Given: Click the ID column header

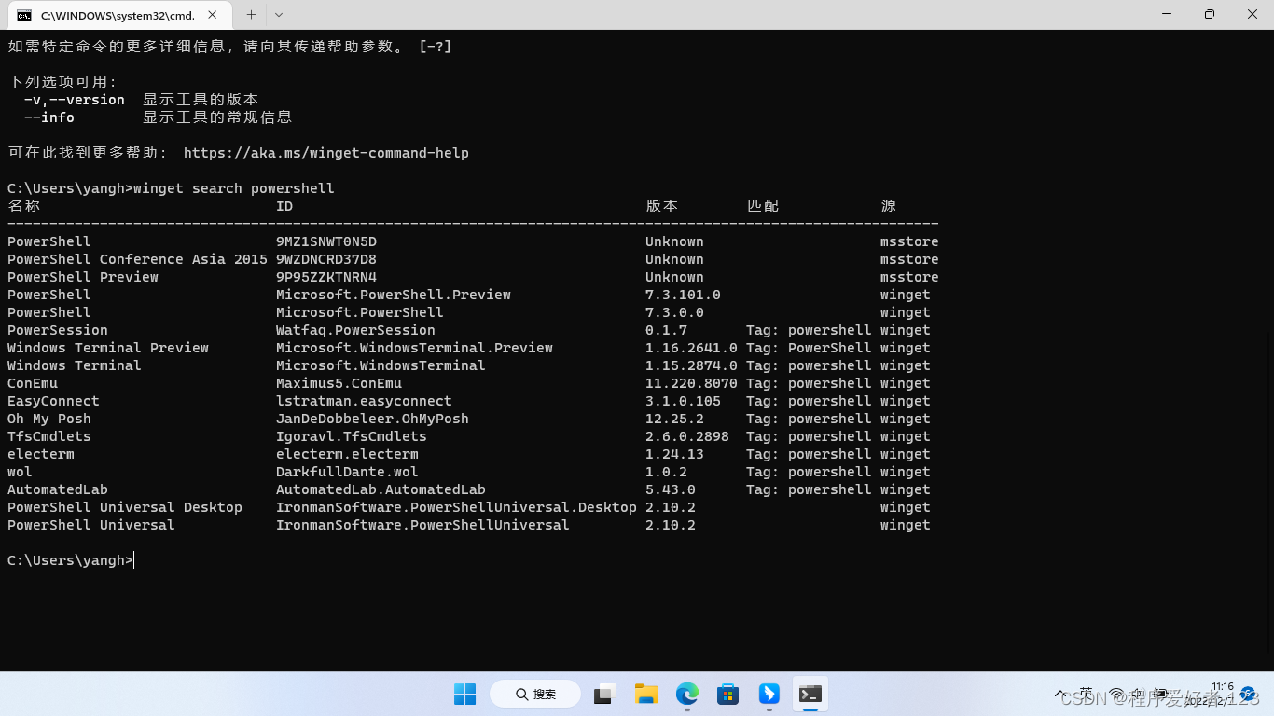Looking at the screenshot, I should (284, 206).
